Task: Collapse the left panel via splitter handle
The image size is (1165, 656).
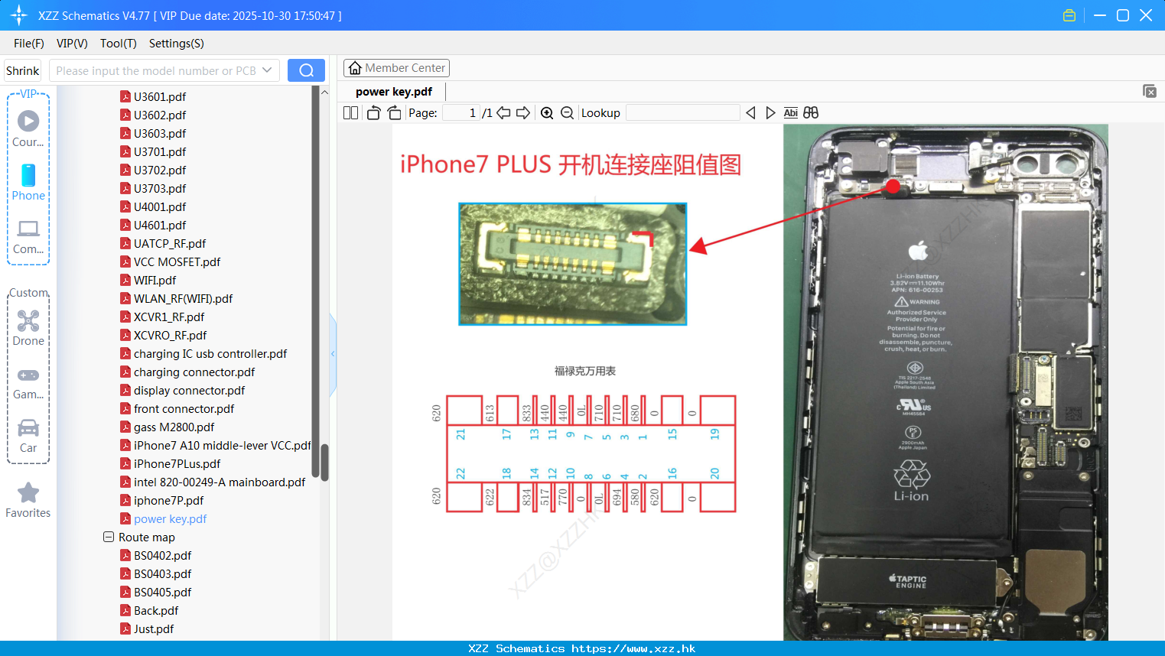Action: tap(333, 354)
